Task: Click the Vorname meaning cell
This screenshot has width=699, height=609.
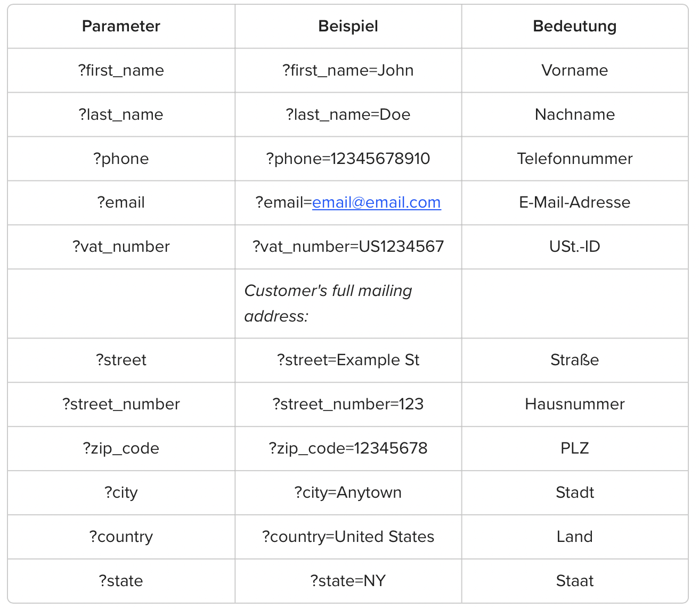Action: (x=574, y=71)
